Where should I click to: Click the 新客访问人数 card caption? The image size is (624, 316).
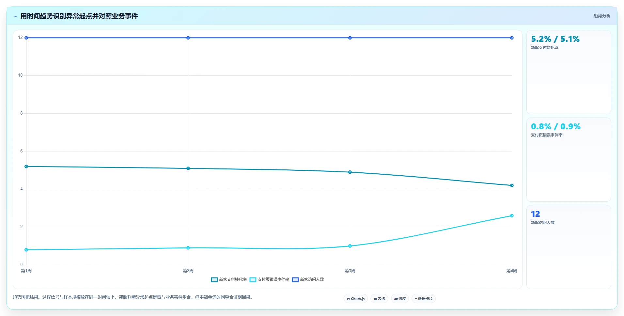tap(542, 223)
